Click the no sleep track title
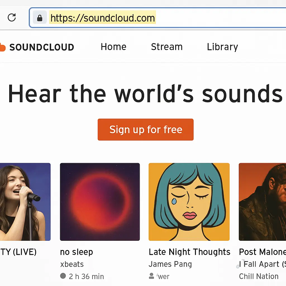The width and height of the screenshot is (286, 286). tap(77, 252)
